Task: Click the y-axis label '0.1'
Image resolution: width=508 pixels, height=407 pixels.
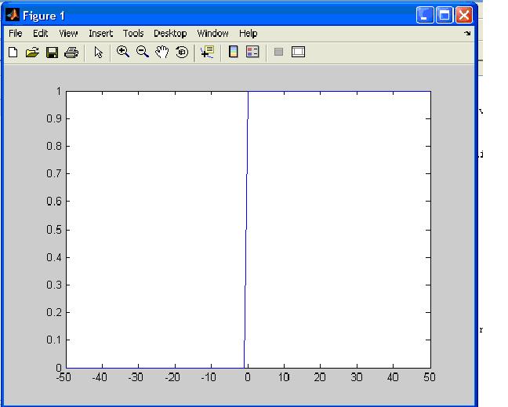Action: pos(54,340)
